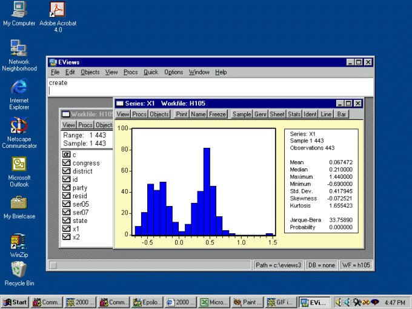The height and width of the screenshot is (309, 412).
Task: Open the My Computer desktop icon
Action: pos(19,10)
